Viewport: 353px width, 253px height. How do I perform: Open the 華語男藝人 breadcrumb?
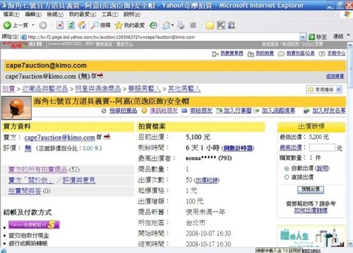(144, 89)
